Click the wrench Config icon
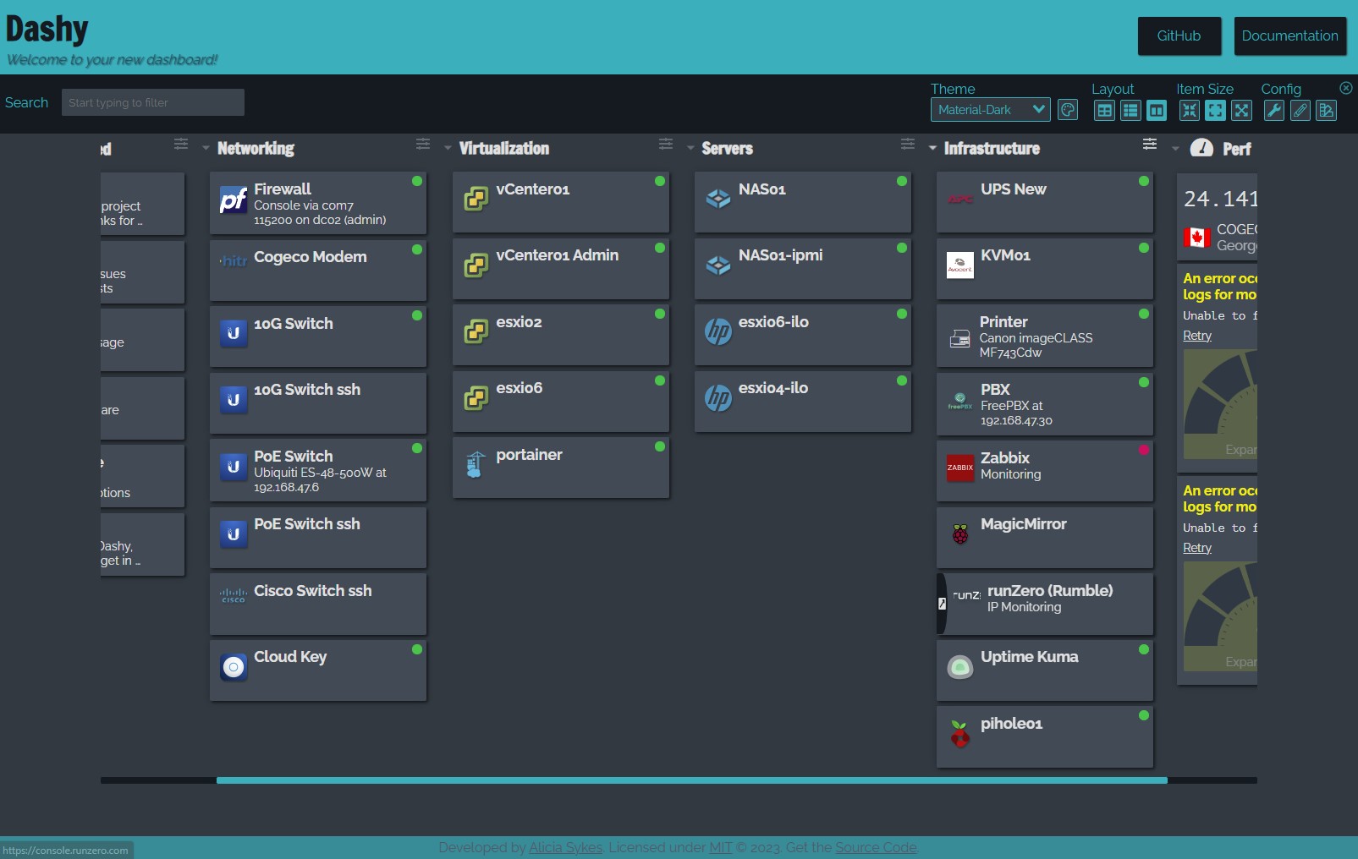Screen dimensions: 1358x859 pos(1273,111)
